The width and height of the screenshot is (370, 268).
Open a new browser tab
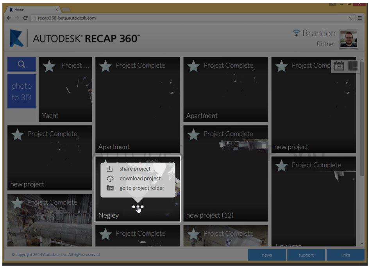[x=66, y=10]
